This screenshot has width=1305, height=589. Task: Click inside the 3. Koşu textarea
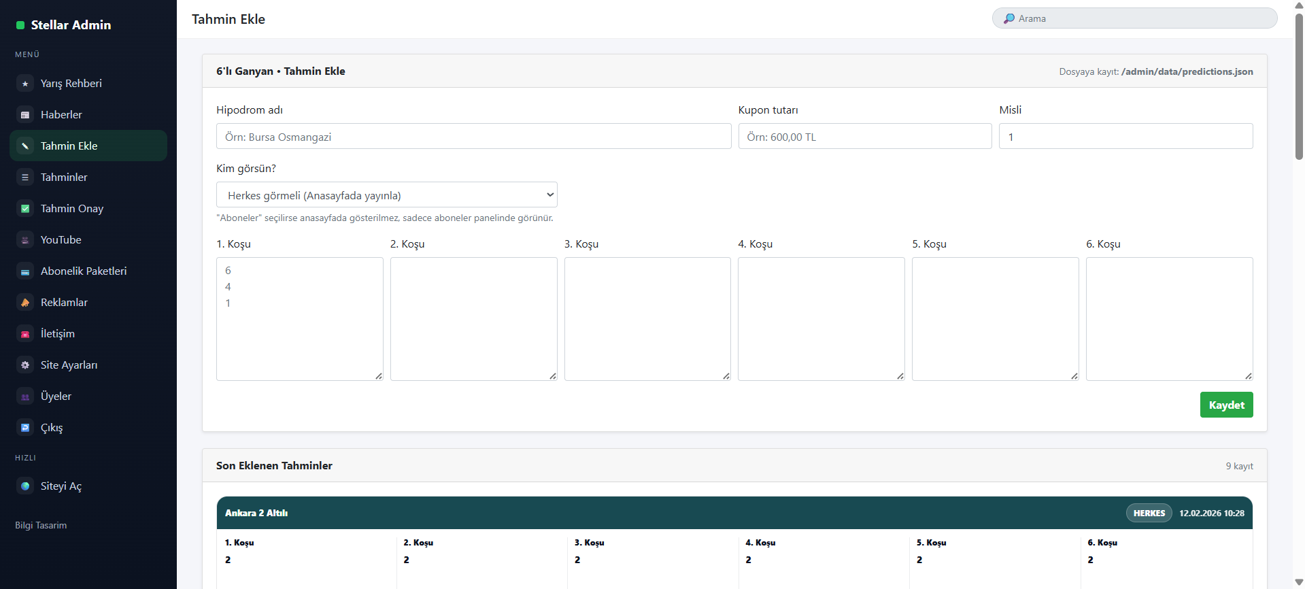(x=647, y=318)
